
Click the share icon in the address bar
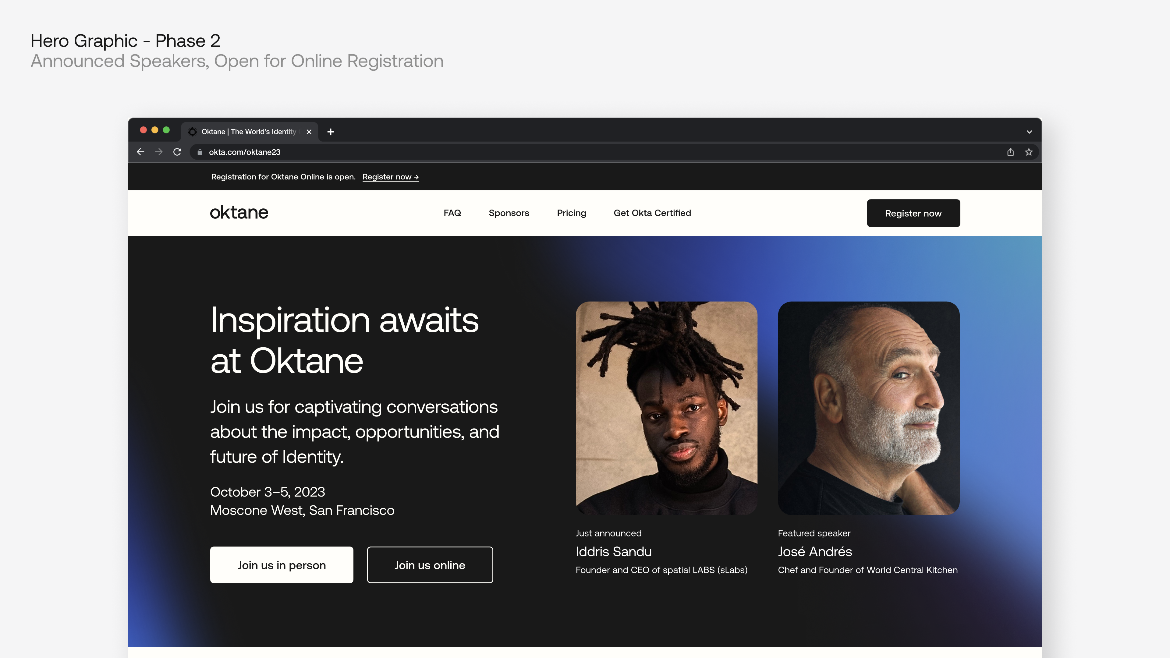[x=1010, y=152]
